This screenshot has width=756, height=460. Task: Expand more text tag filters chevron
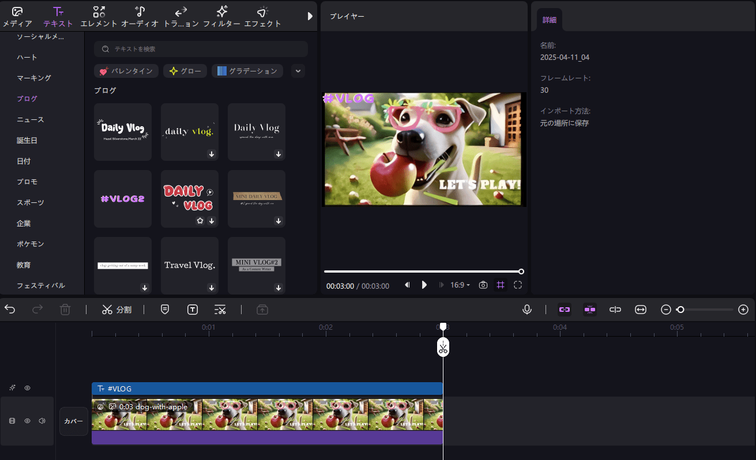click(x=298, y=71)
